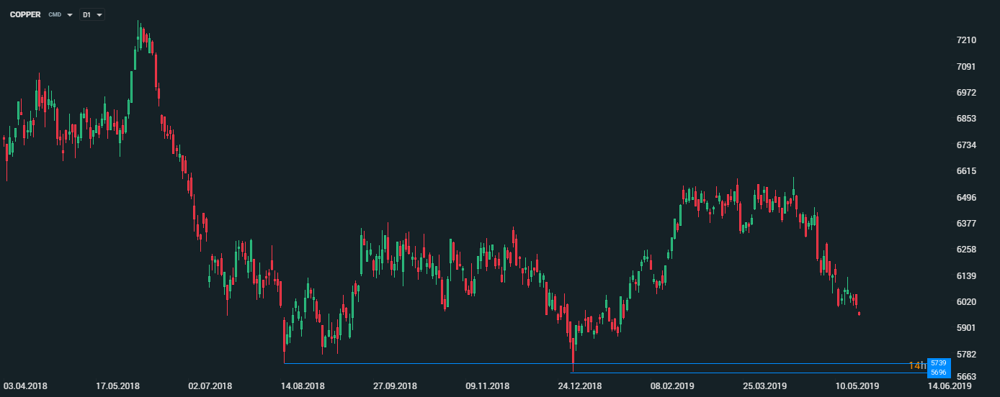Image resolution: width=1000 pixels, height=397 pixels.
Task: Click the 14.06.2019 date label
Action: point(950,387)
